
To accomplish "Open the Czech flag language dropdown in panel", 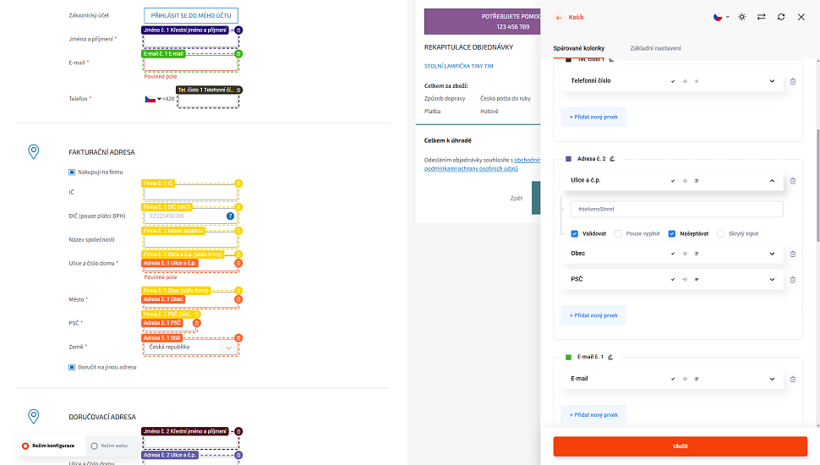I will (x=721, y=17).
